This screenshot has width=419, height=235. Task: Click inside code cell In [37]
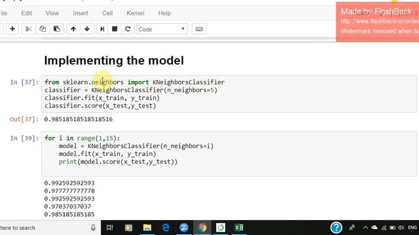click(229, 94)
